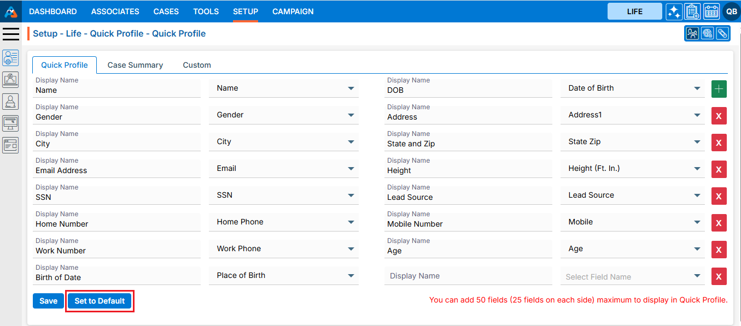741x326 pixels.
Task: Delete the Lead Source row
Action: tap(719, 196)
